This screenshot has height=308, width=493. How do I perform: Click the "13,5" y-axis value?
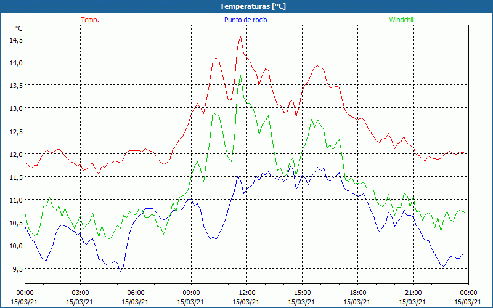click(x=17, y=86)
